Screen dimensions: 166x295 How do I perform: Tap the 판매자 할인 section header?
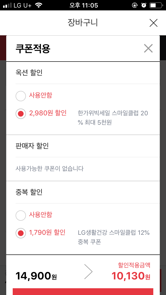(32, 146)
